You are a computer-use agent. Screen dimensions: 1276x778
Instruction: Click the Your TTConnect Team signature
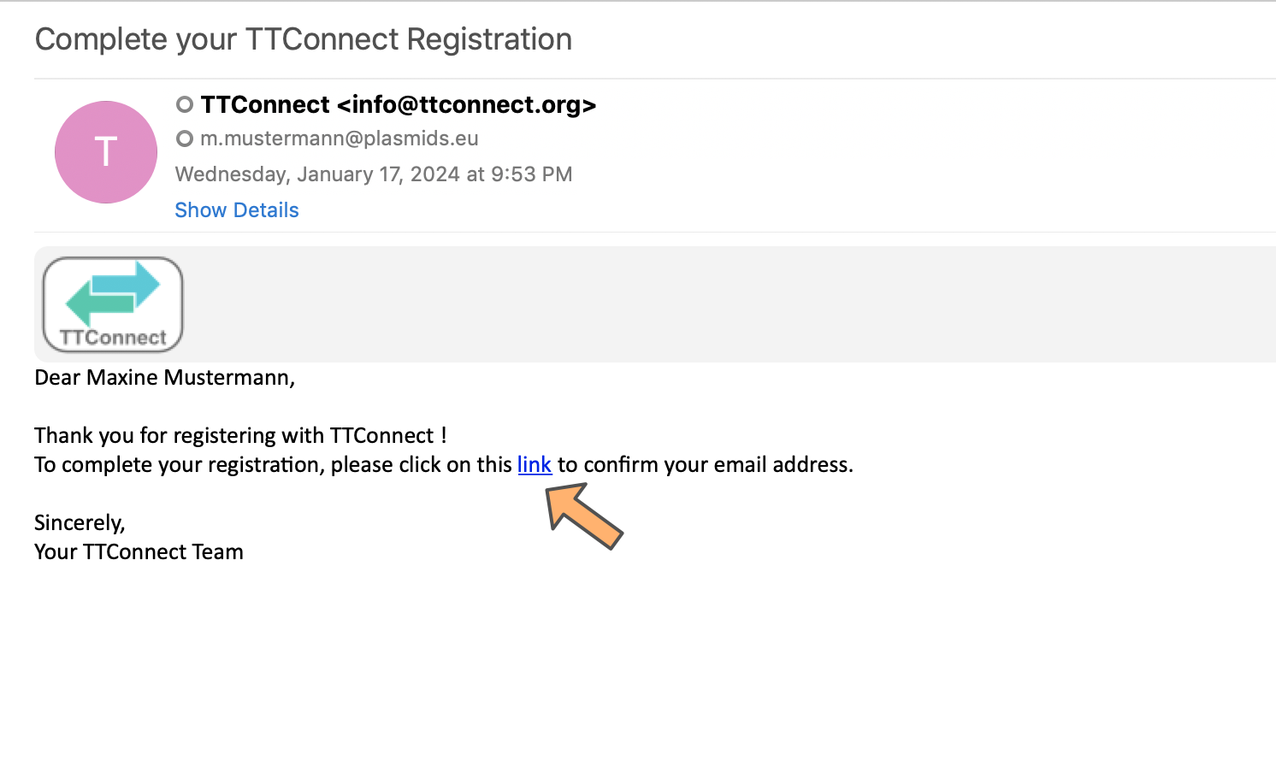139,551
